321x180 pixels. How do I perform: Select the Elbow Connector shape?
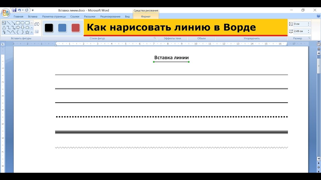(9, 27)
